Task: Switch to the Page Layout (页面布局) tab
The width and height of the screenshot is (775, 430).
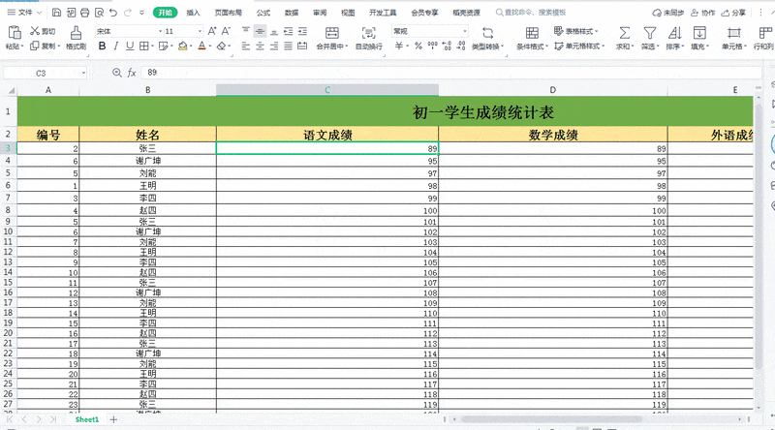Action: click(x=228, y=13)
